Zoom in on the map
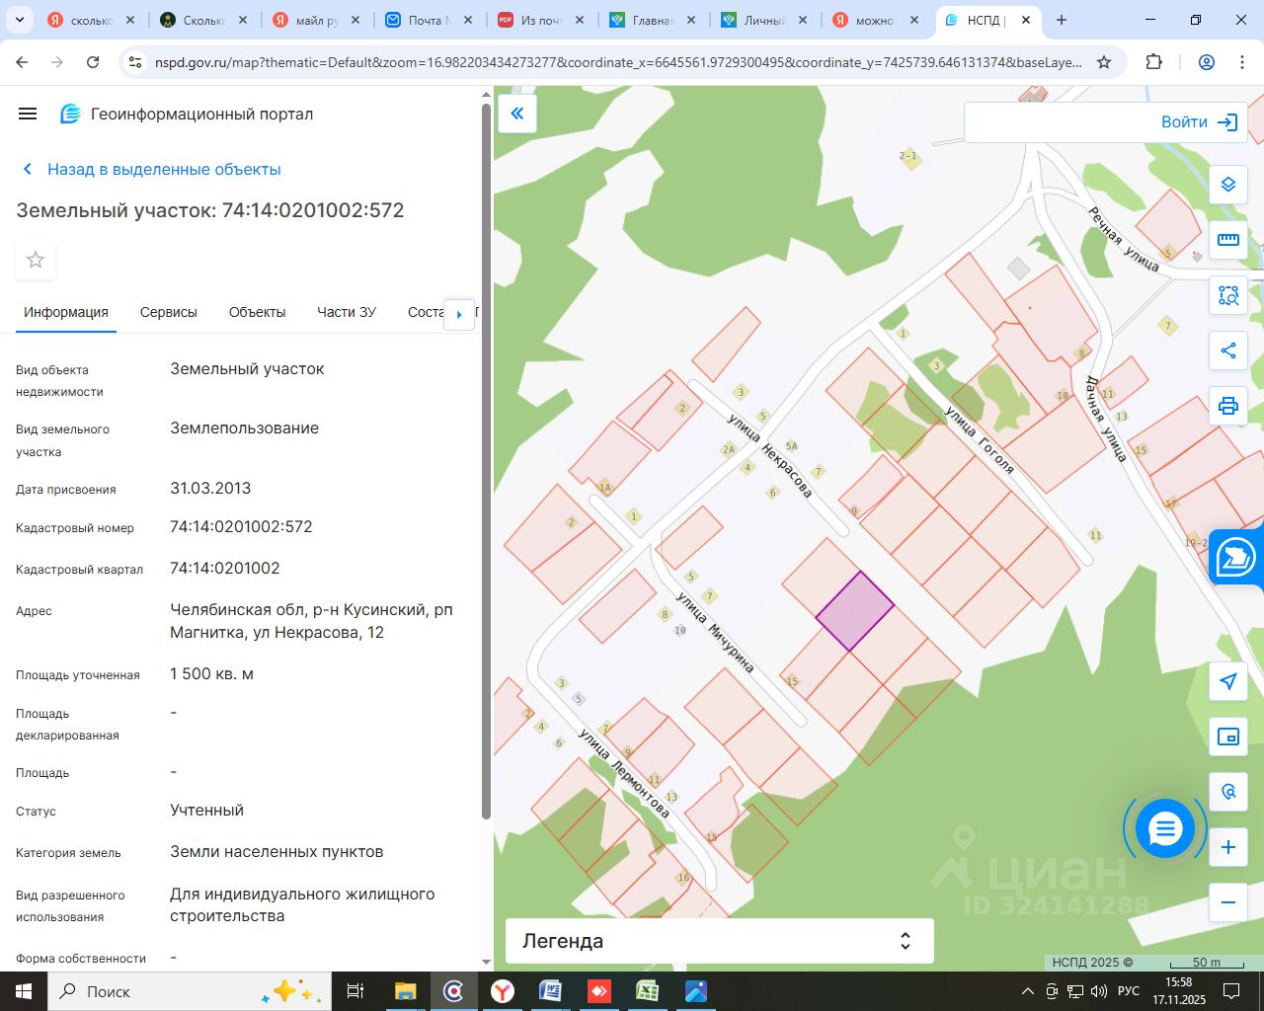Screen dimensions: 1264x1011 (1227, 847)
